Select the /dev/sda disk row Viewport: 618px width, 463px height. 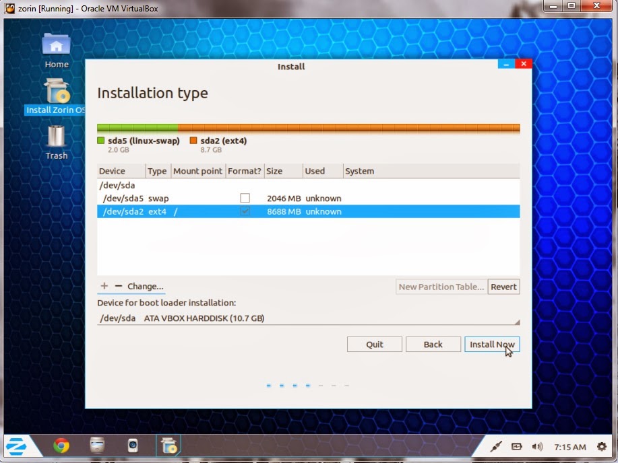[x=308, y=185]
